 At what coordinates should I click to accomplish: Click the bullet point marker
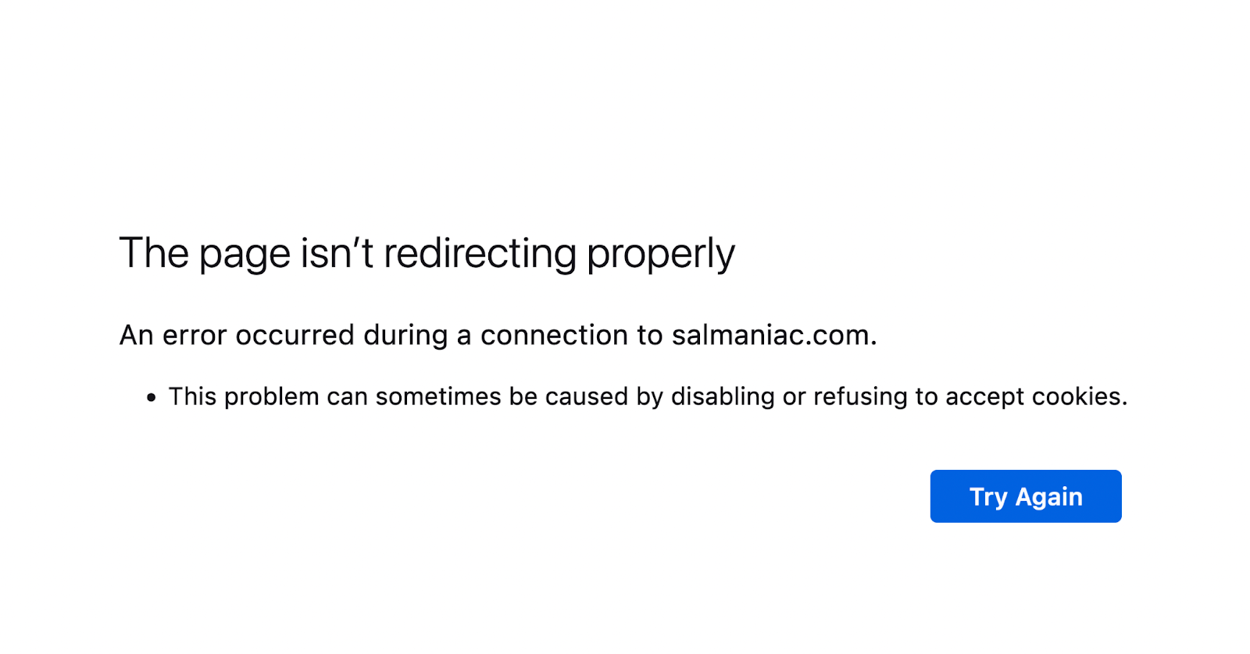tap(149, 396)
